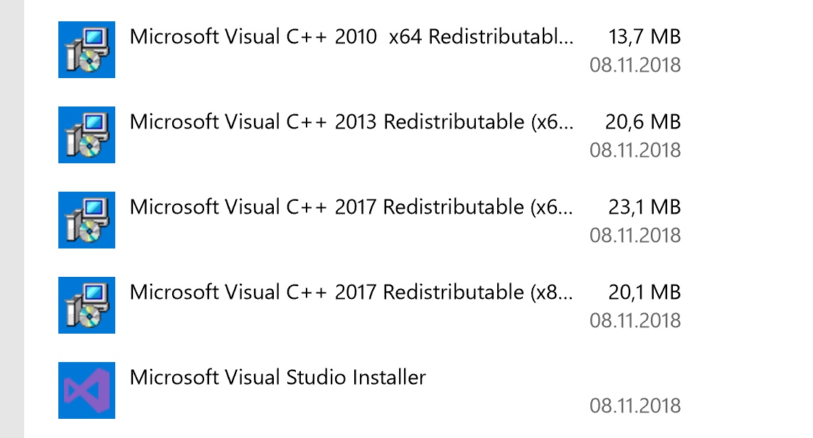Viewport: 813px width, 438px height.
Task: Click the gray left sidebar strip
Action: 12,219
